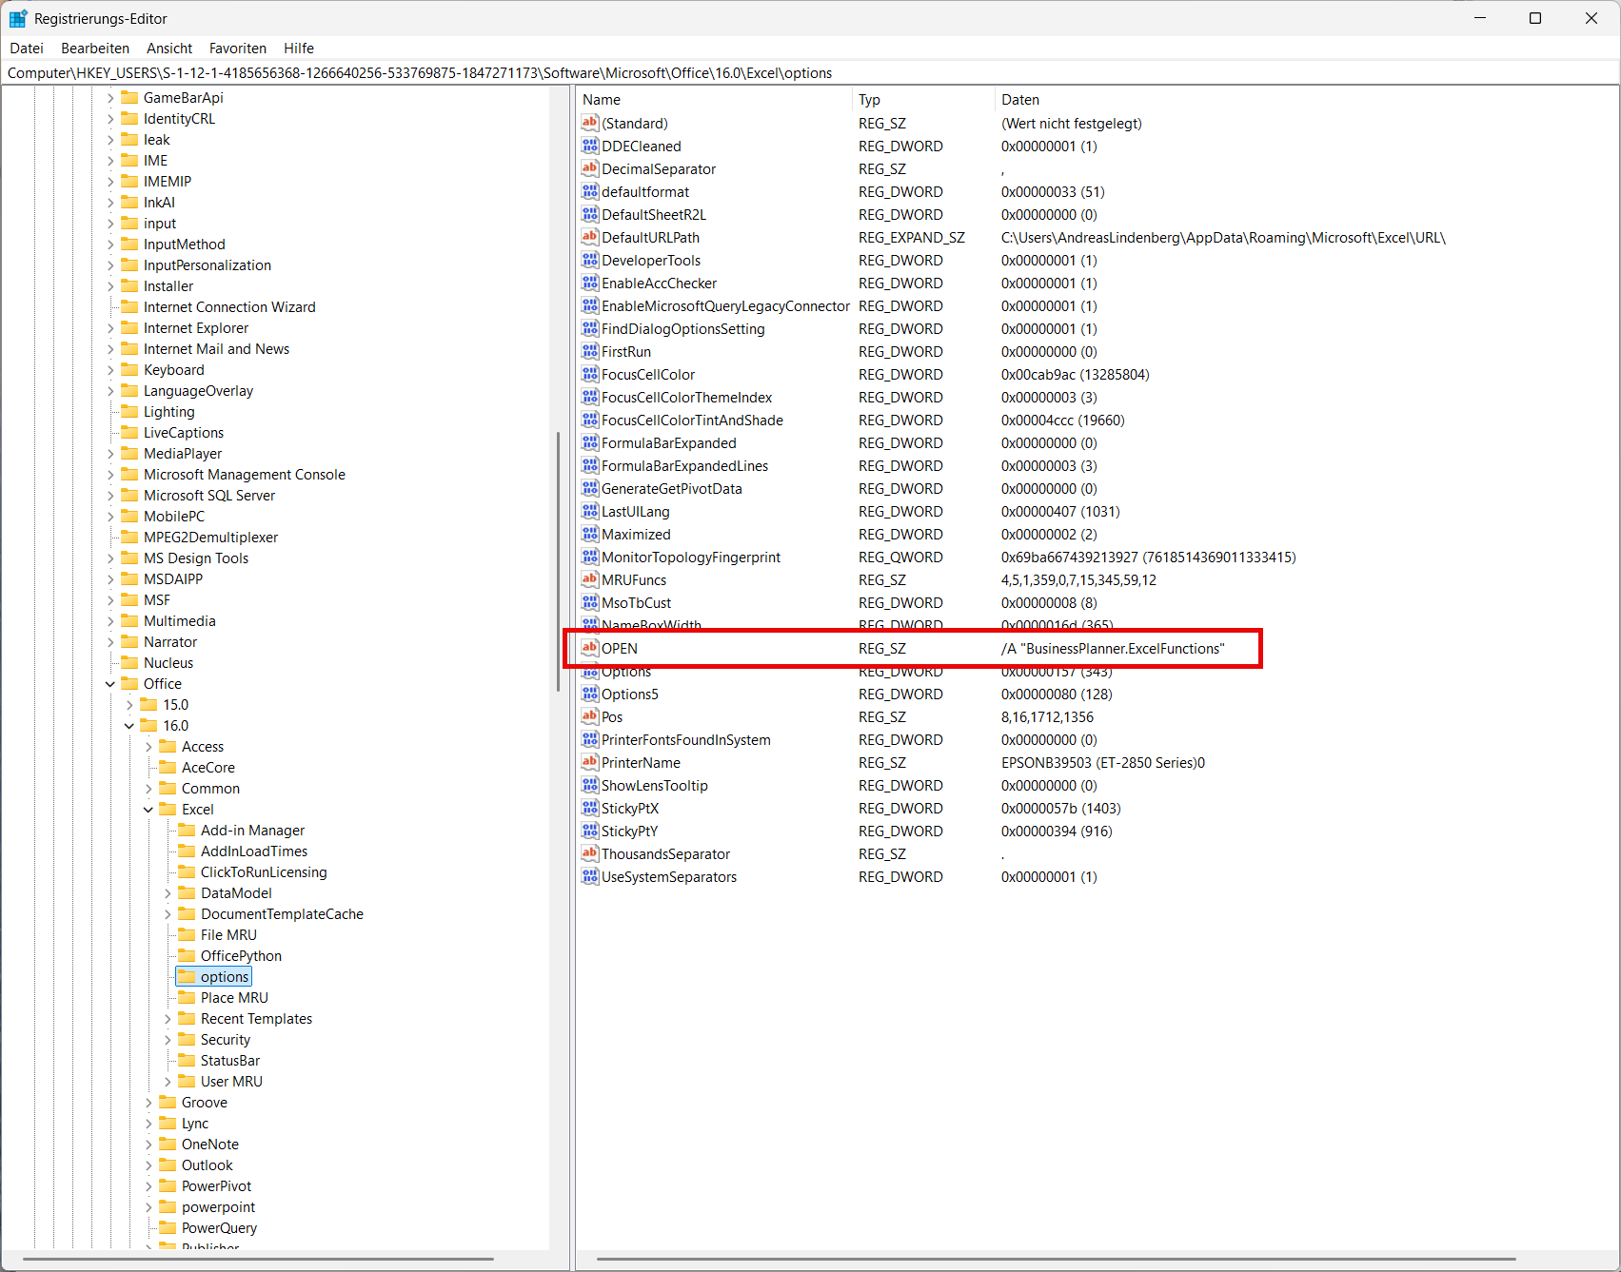Click the FocusCellColor value icon
Viewport: 1621px width, 1272px height.
pos(590,374)
